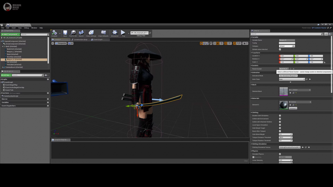Screen dimensions: 333x187
Task: Add a new function with plus icon
Action: 48,93
